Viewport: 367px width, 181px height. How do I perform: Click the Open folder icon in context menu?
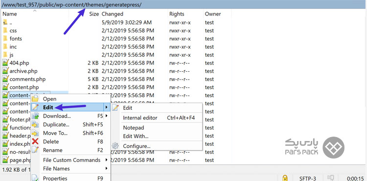click(35, 99)
